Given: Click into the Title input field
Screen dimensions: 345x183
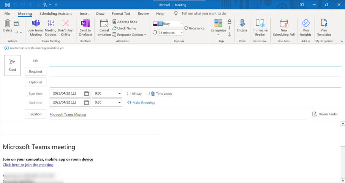Looking at the screenshot, I should pyautogui.click(x=190, y=61).
